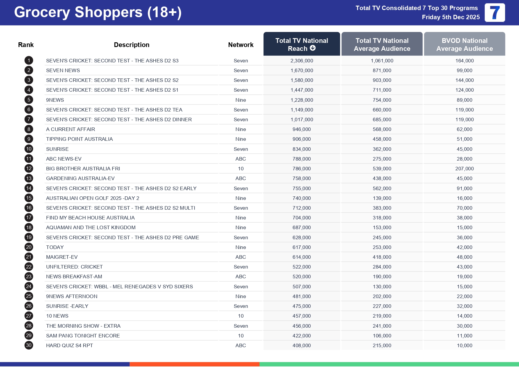Click rank 30 circle badge

[x=29, y=345]
